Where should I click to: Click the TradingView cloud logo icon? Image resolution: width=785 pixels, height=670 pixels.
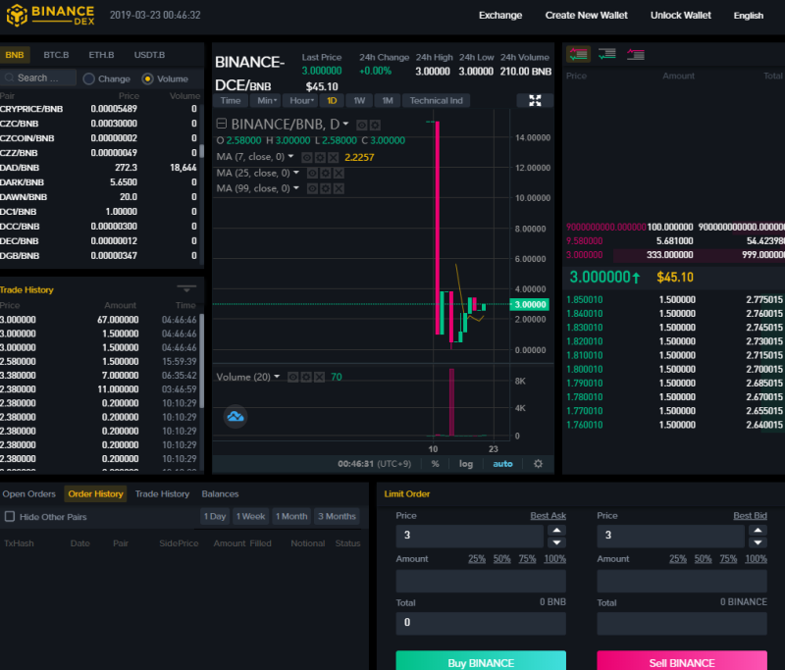click(235, 416)
